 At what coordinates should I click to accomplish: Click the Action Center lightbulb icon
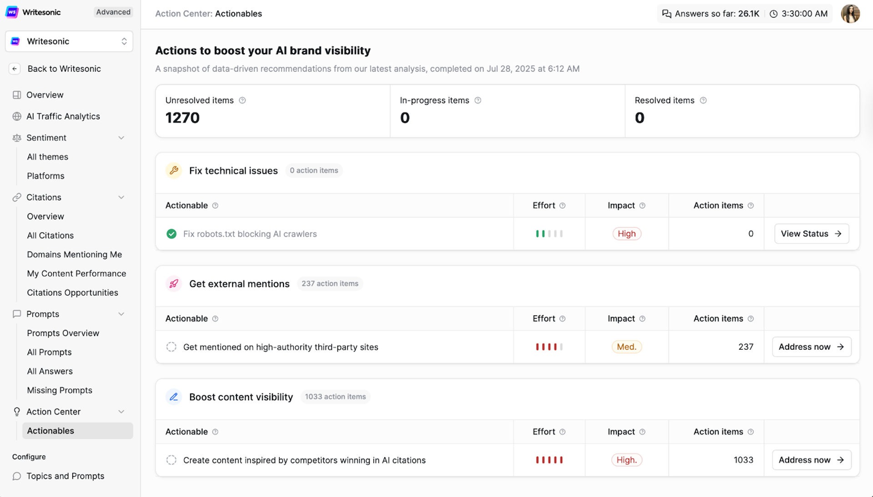[x=17, y=412]
